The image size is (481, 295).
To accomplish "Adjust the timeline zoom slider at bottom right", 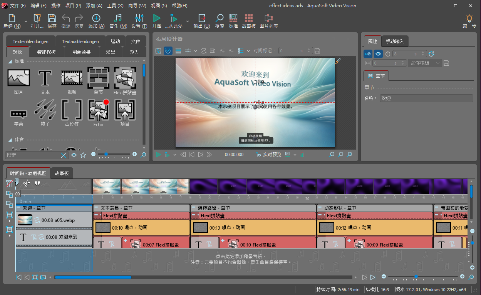I will [422, 277].
